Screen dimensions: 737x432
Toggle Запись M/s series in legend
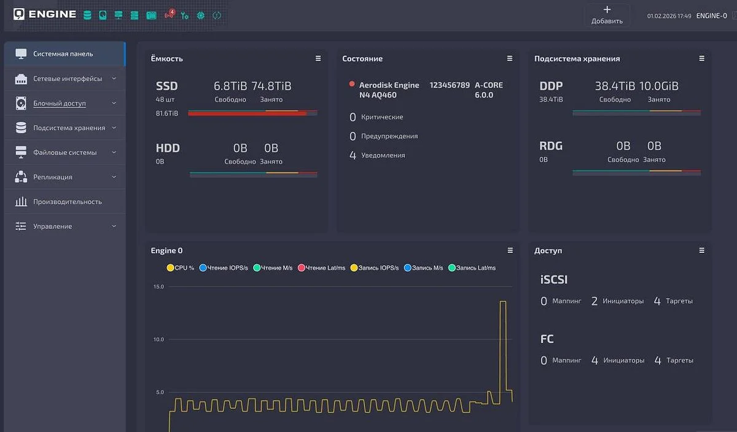click(423, 268)
